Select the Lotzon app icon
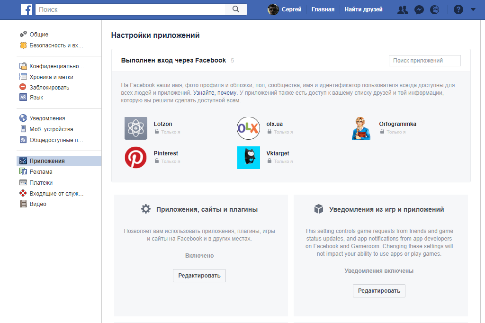This screenshot has height=323, width=485. click(x=136, y=128)
